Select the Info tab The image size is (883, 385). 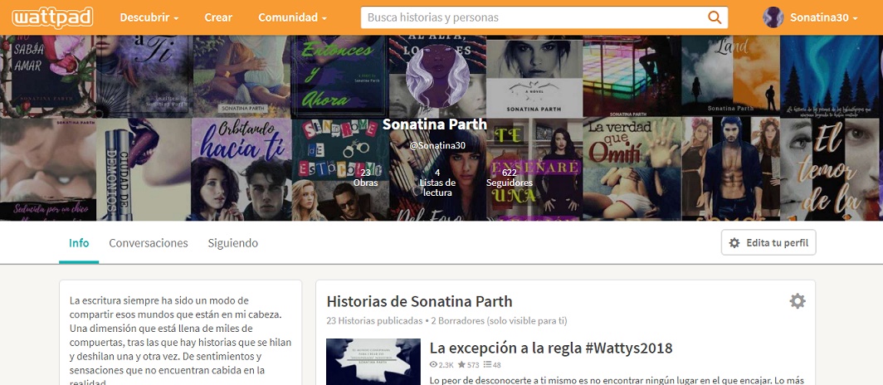tap(79, 243)
